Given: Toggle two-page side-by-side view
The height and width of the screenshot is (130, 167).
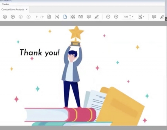Looking at the screenshot, I should [81, 17].
